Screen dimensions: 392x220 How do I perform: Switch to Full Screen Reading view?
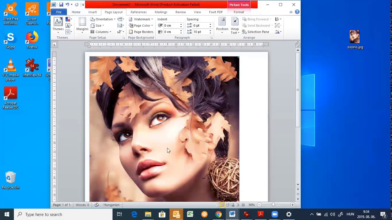(x=228, y=205)
